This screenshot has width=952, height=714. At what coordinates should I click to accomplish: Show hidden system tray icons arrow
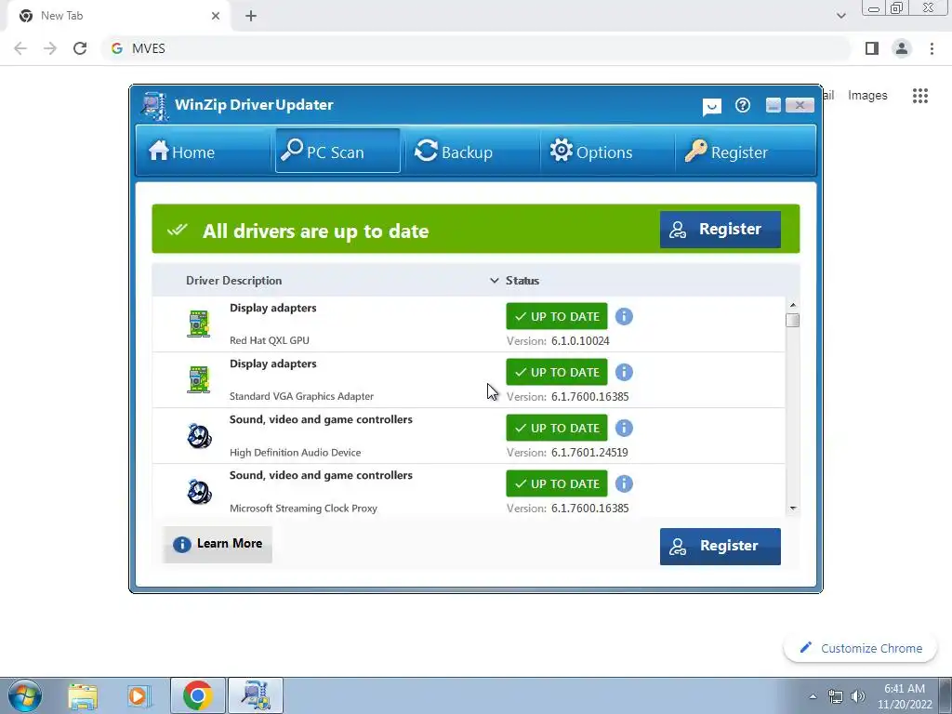pyautogui.click(x=813, y=696)
